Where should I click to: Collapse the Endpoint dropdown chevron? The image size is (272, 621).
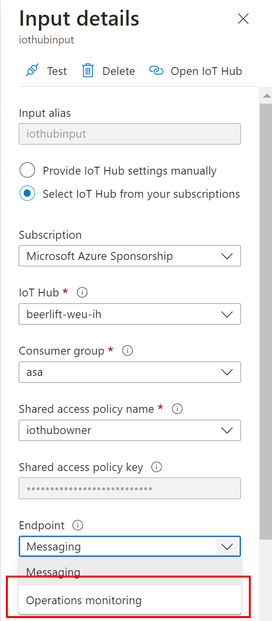pyautogui.click(x=227, y=547)
